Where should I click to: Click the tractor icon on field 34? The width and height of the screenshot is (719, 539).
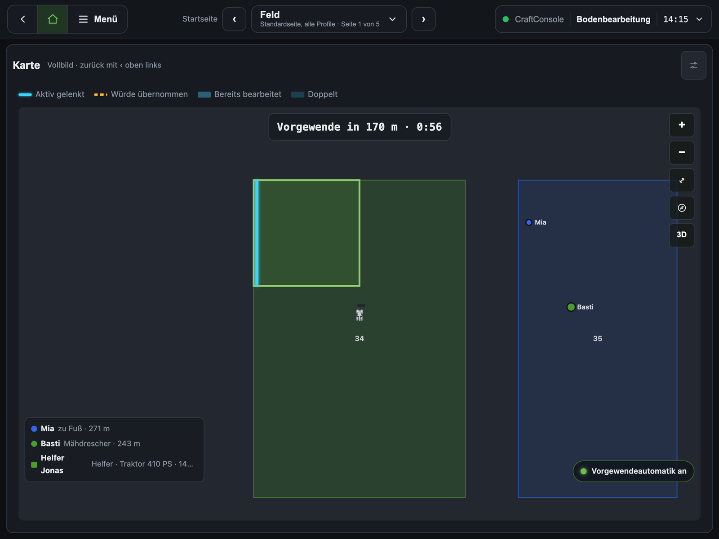(360, 312)
